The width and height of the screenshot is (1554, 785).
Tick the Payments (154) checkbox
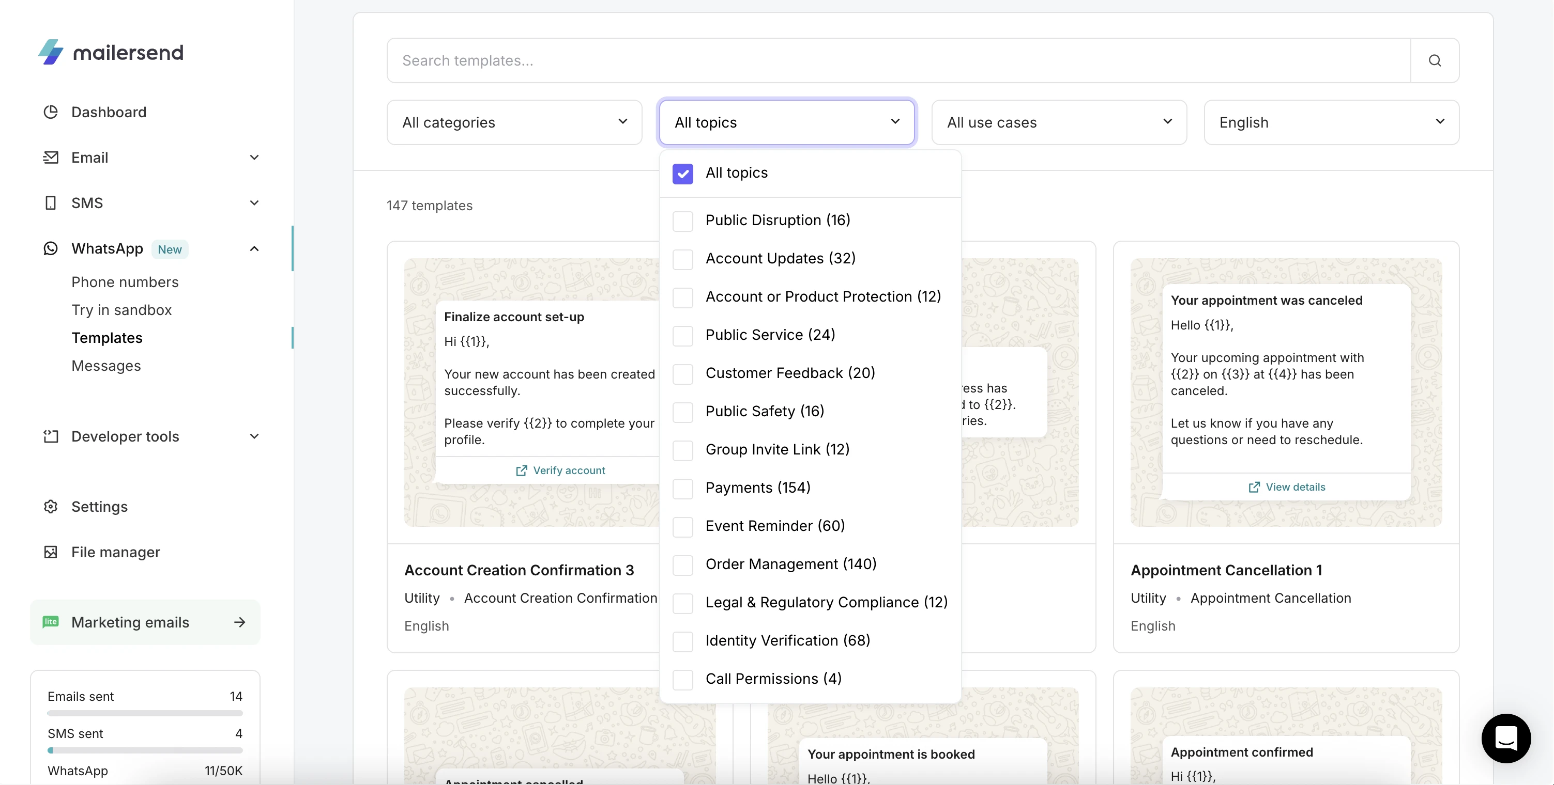682,489
